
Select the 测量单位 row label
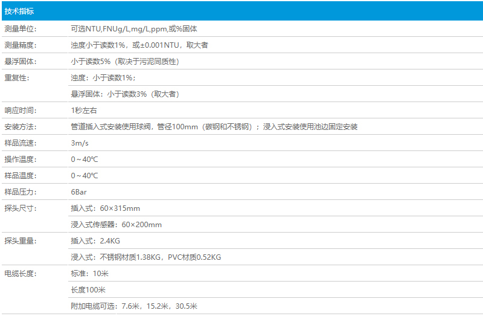click(21, 29)
